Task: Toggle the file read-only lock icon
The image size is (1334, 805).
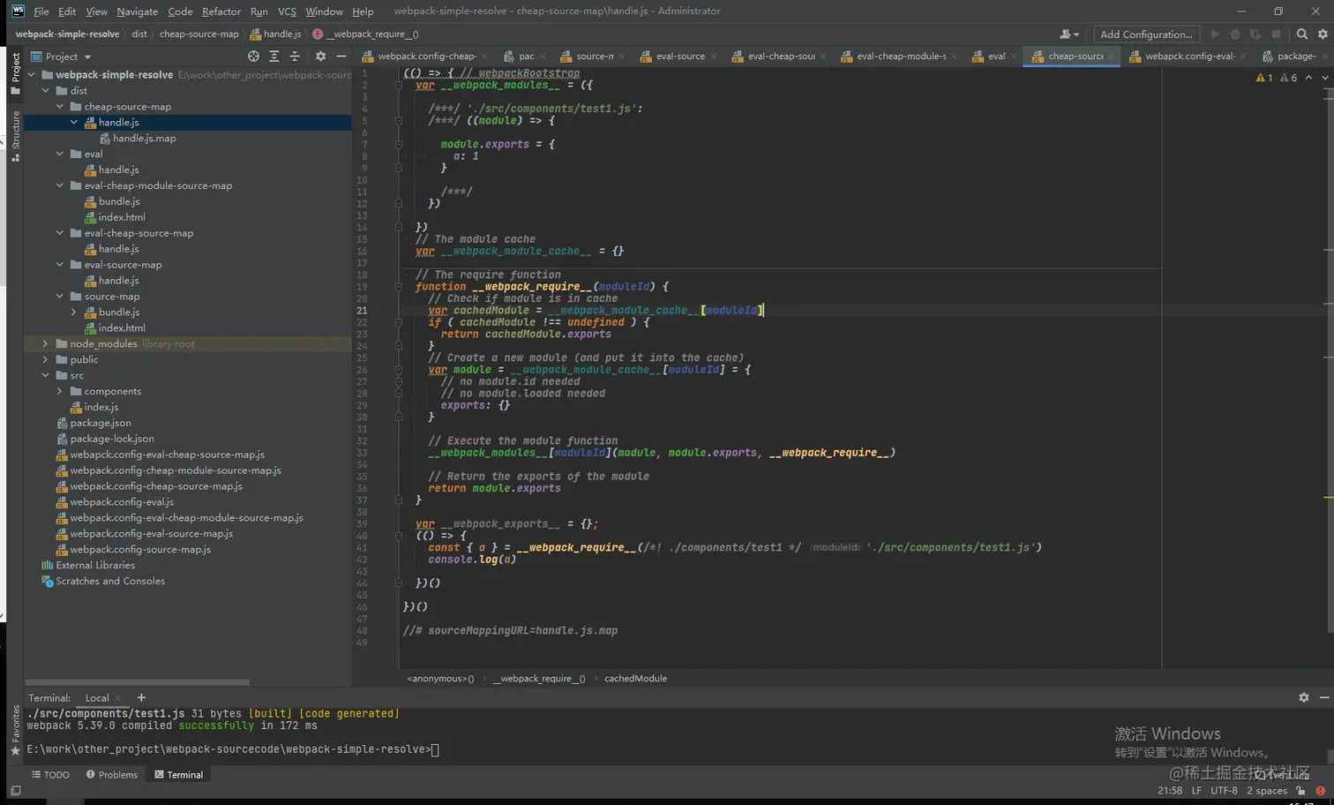Action: (x=1300, y=791)
